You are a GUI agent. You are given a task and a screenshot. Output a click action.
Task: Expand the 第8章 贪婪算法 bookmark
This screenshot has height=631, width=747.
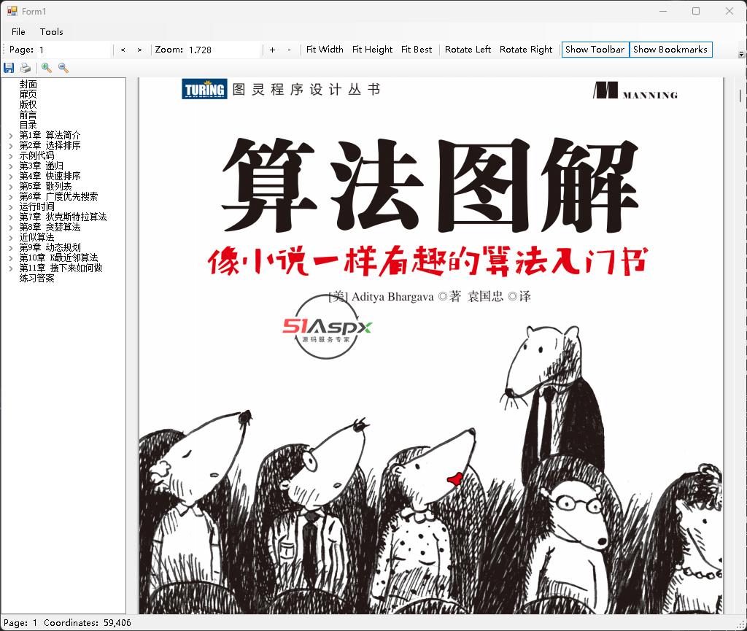[10, 228]
